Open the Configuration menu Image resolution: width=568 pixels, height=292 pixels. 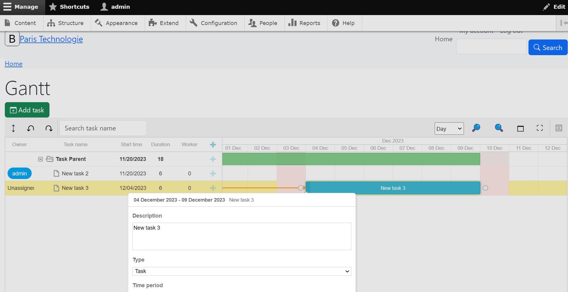214,23
